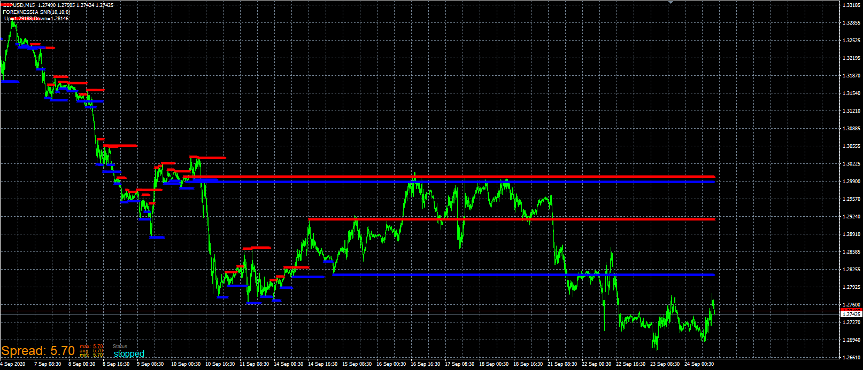Select the blue support line at 1.28146
The height and width of the screenshot is (370, 863).
pos(523,274)
